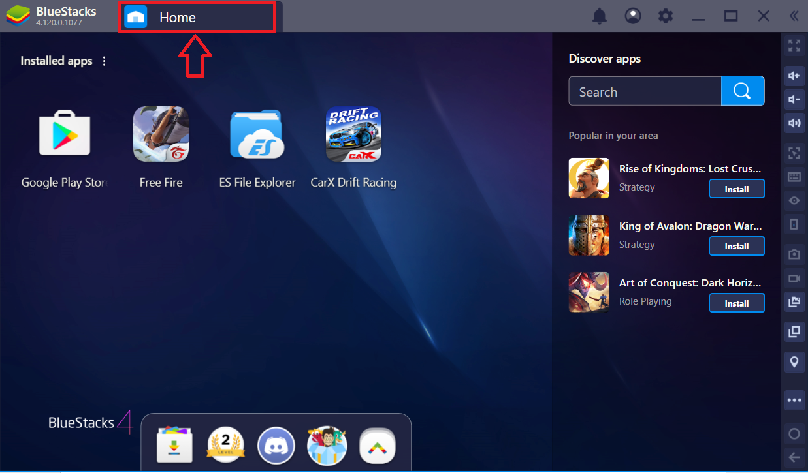Click the Discover apps search field
This screenshot has height=473, width=808.
pos(644,92)
